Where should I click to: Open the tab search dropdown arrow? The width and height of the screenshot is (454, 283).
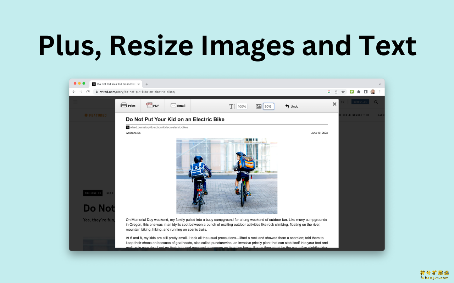[x=380, y=84]
